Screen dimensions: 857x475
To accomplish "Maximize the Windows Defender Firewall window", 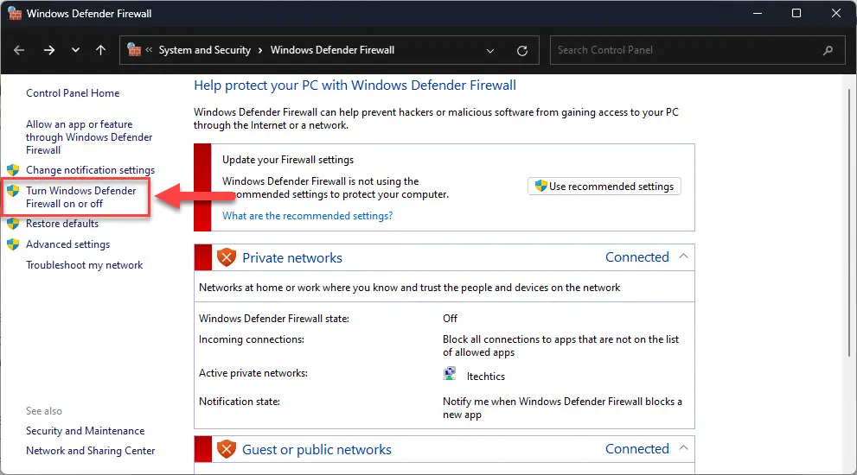I will point(796,13).
